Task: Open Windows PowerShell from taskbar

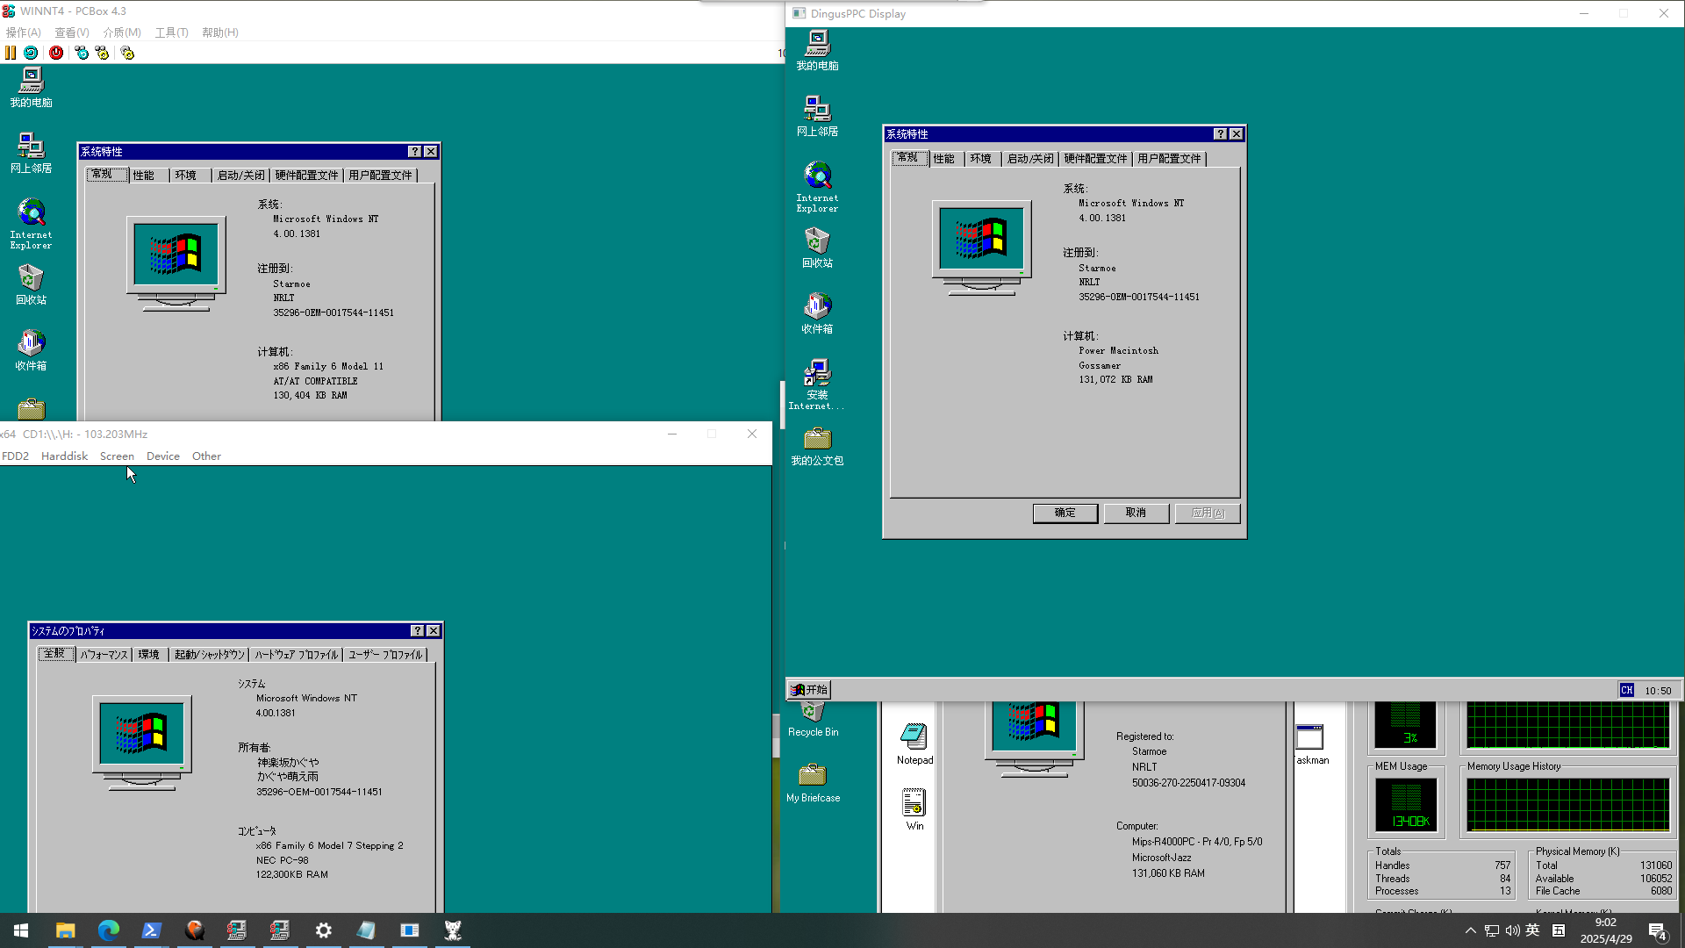Action: click(x=152, y=930)
